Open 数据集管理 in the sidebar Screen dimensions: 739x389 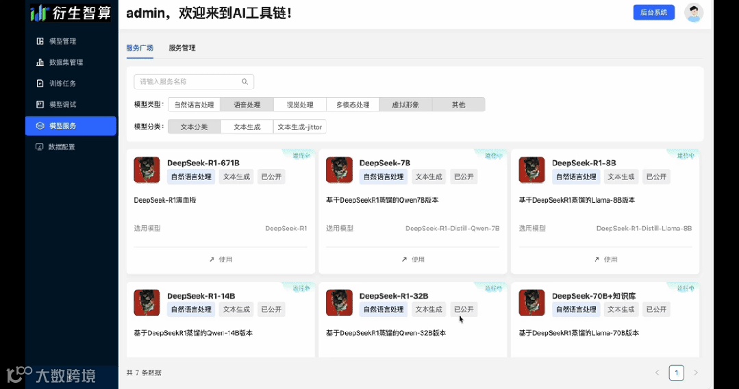tap(71, 62)
